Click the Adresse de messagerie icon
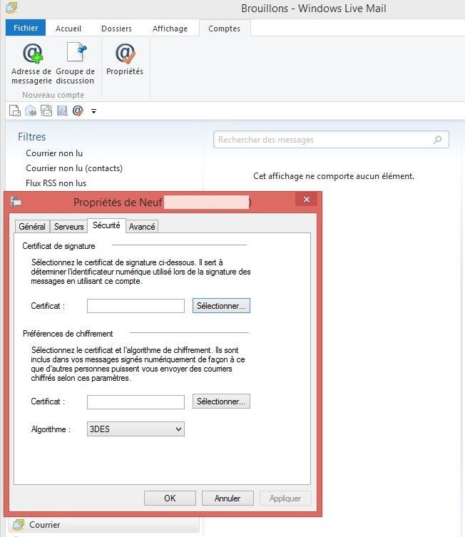 click(x=31, y=55)
